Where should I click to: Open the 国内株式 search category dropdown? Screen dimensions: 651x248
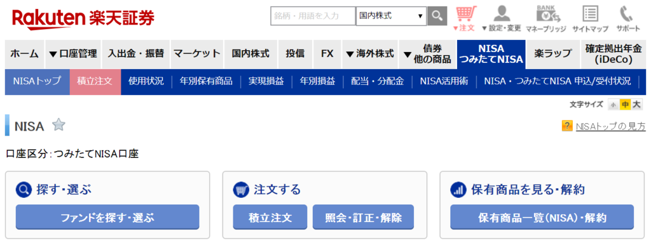391,16
